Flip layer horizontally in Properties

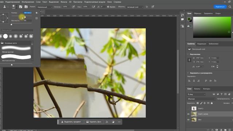pos(213,67)
